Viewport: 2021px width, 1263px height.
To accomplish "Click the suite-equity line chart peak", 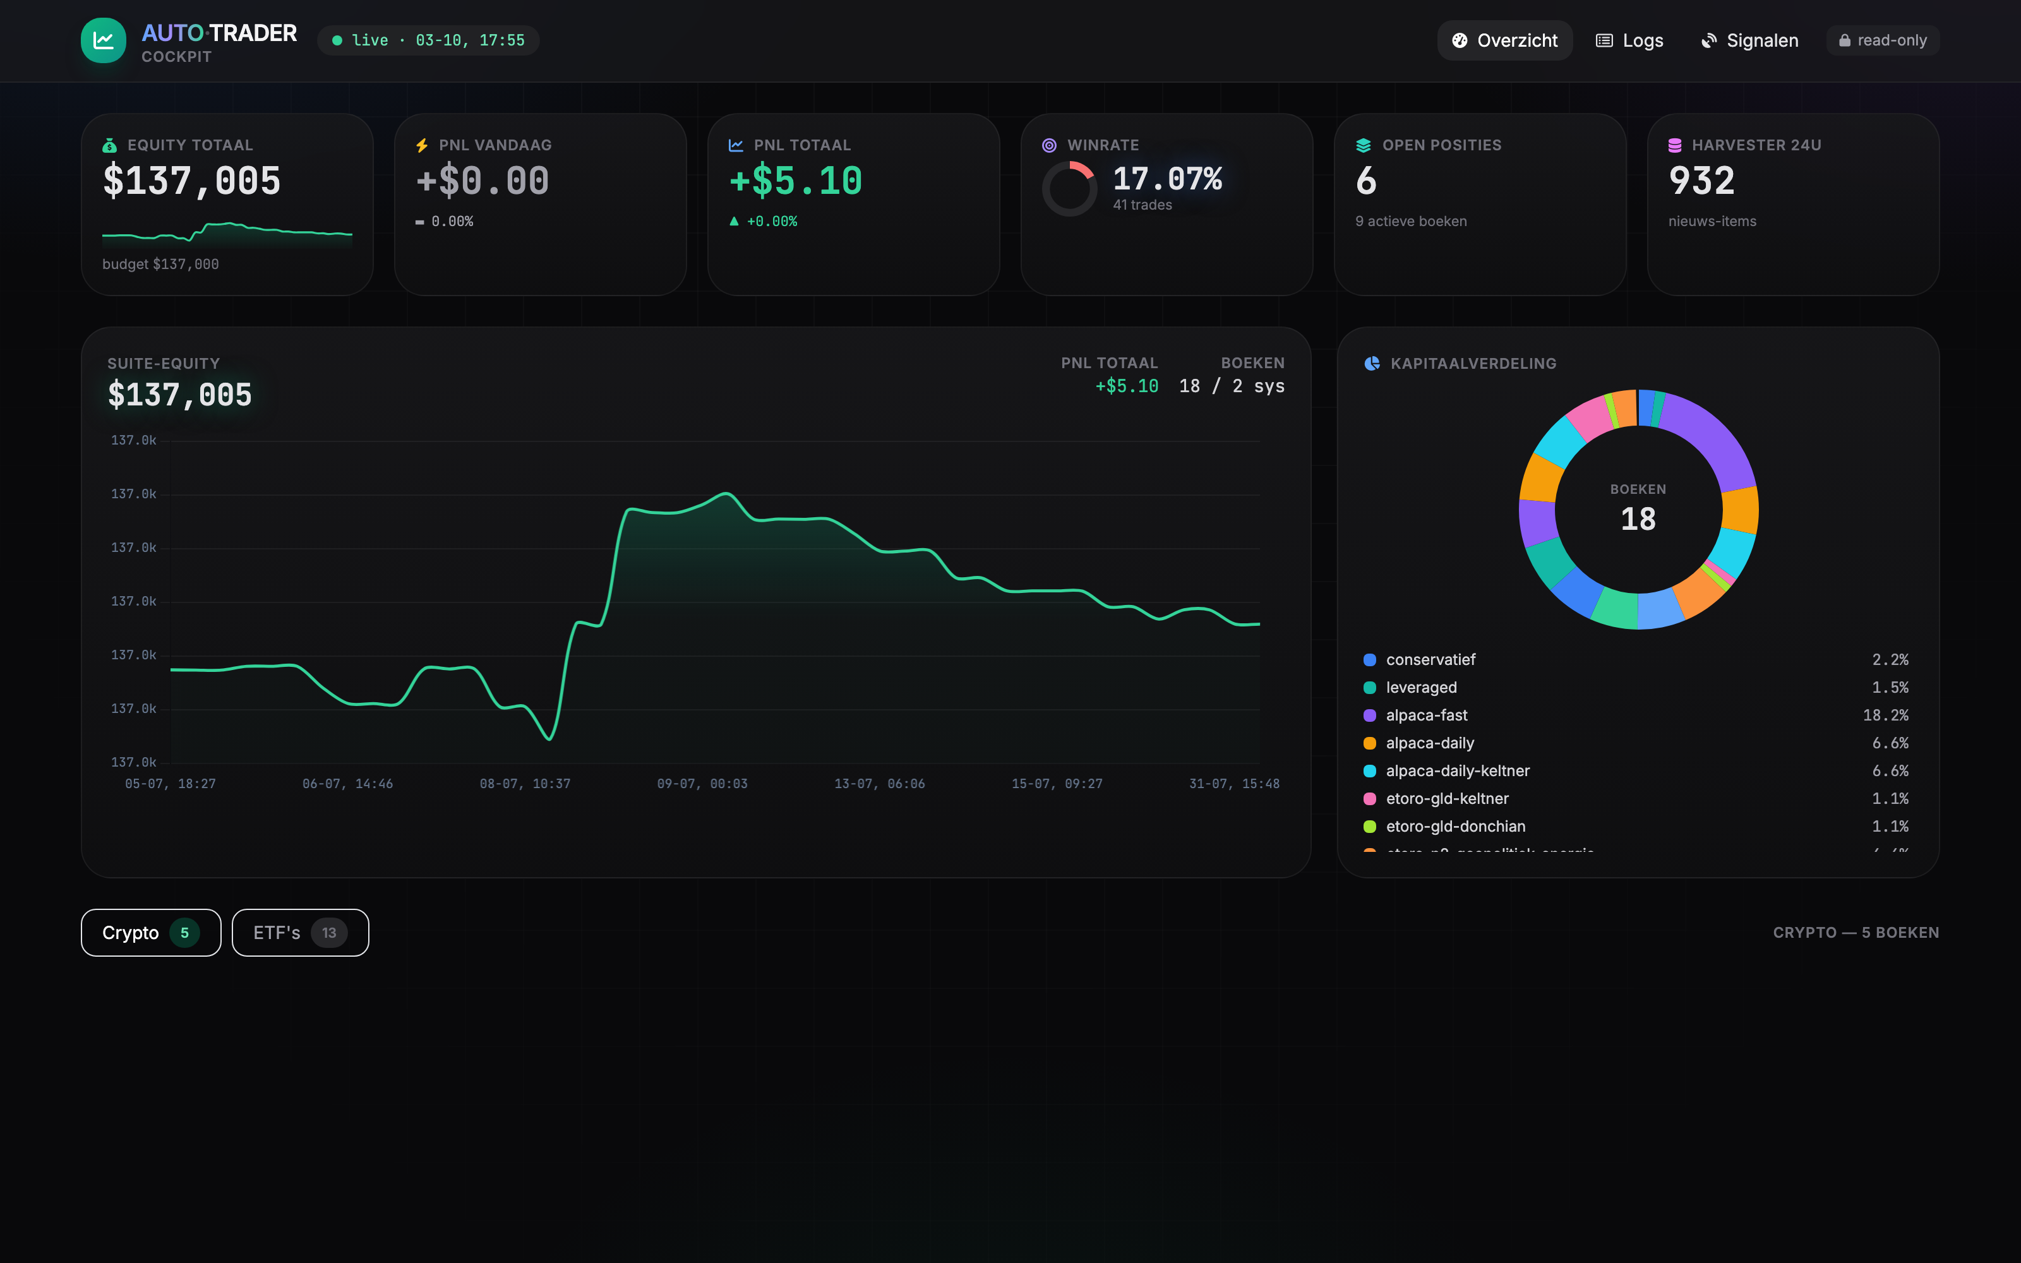I will click(726, 494).
